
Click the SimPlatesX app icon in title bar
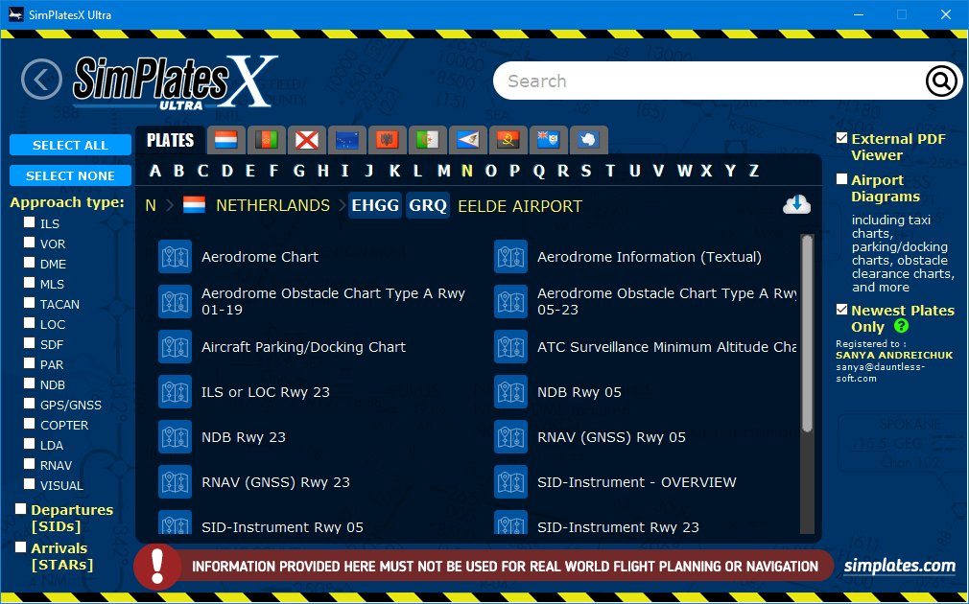pyautogui.click(x=16, y=14)
